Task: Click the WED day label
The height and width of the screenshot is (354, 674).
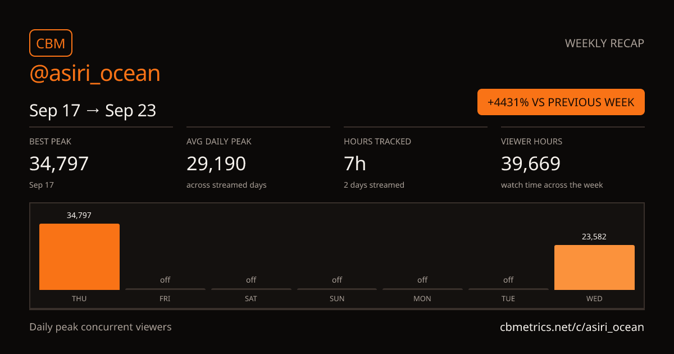Action: coord(594,298)
